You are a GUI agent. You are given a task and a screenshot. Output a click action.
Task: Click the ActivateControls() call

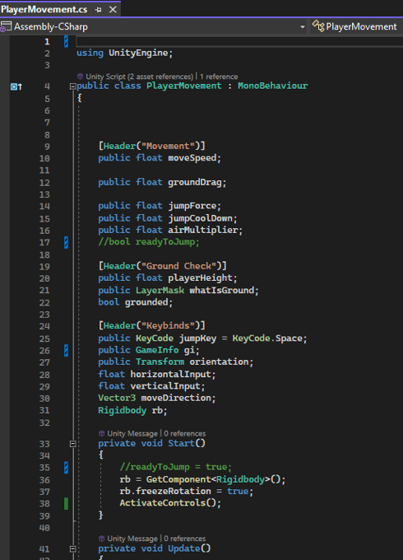pyautogui.click(x=170, y=503)
